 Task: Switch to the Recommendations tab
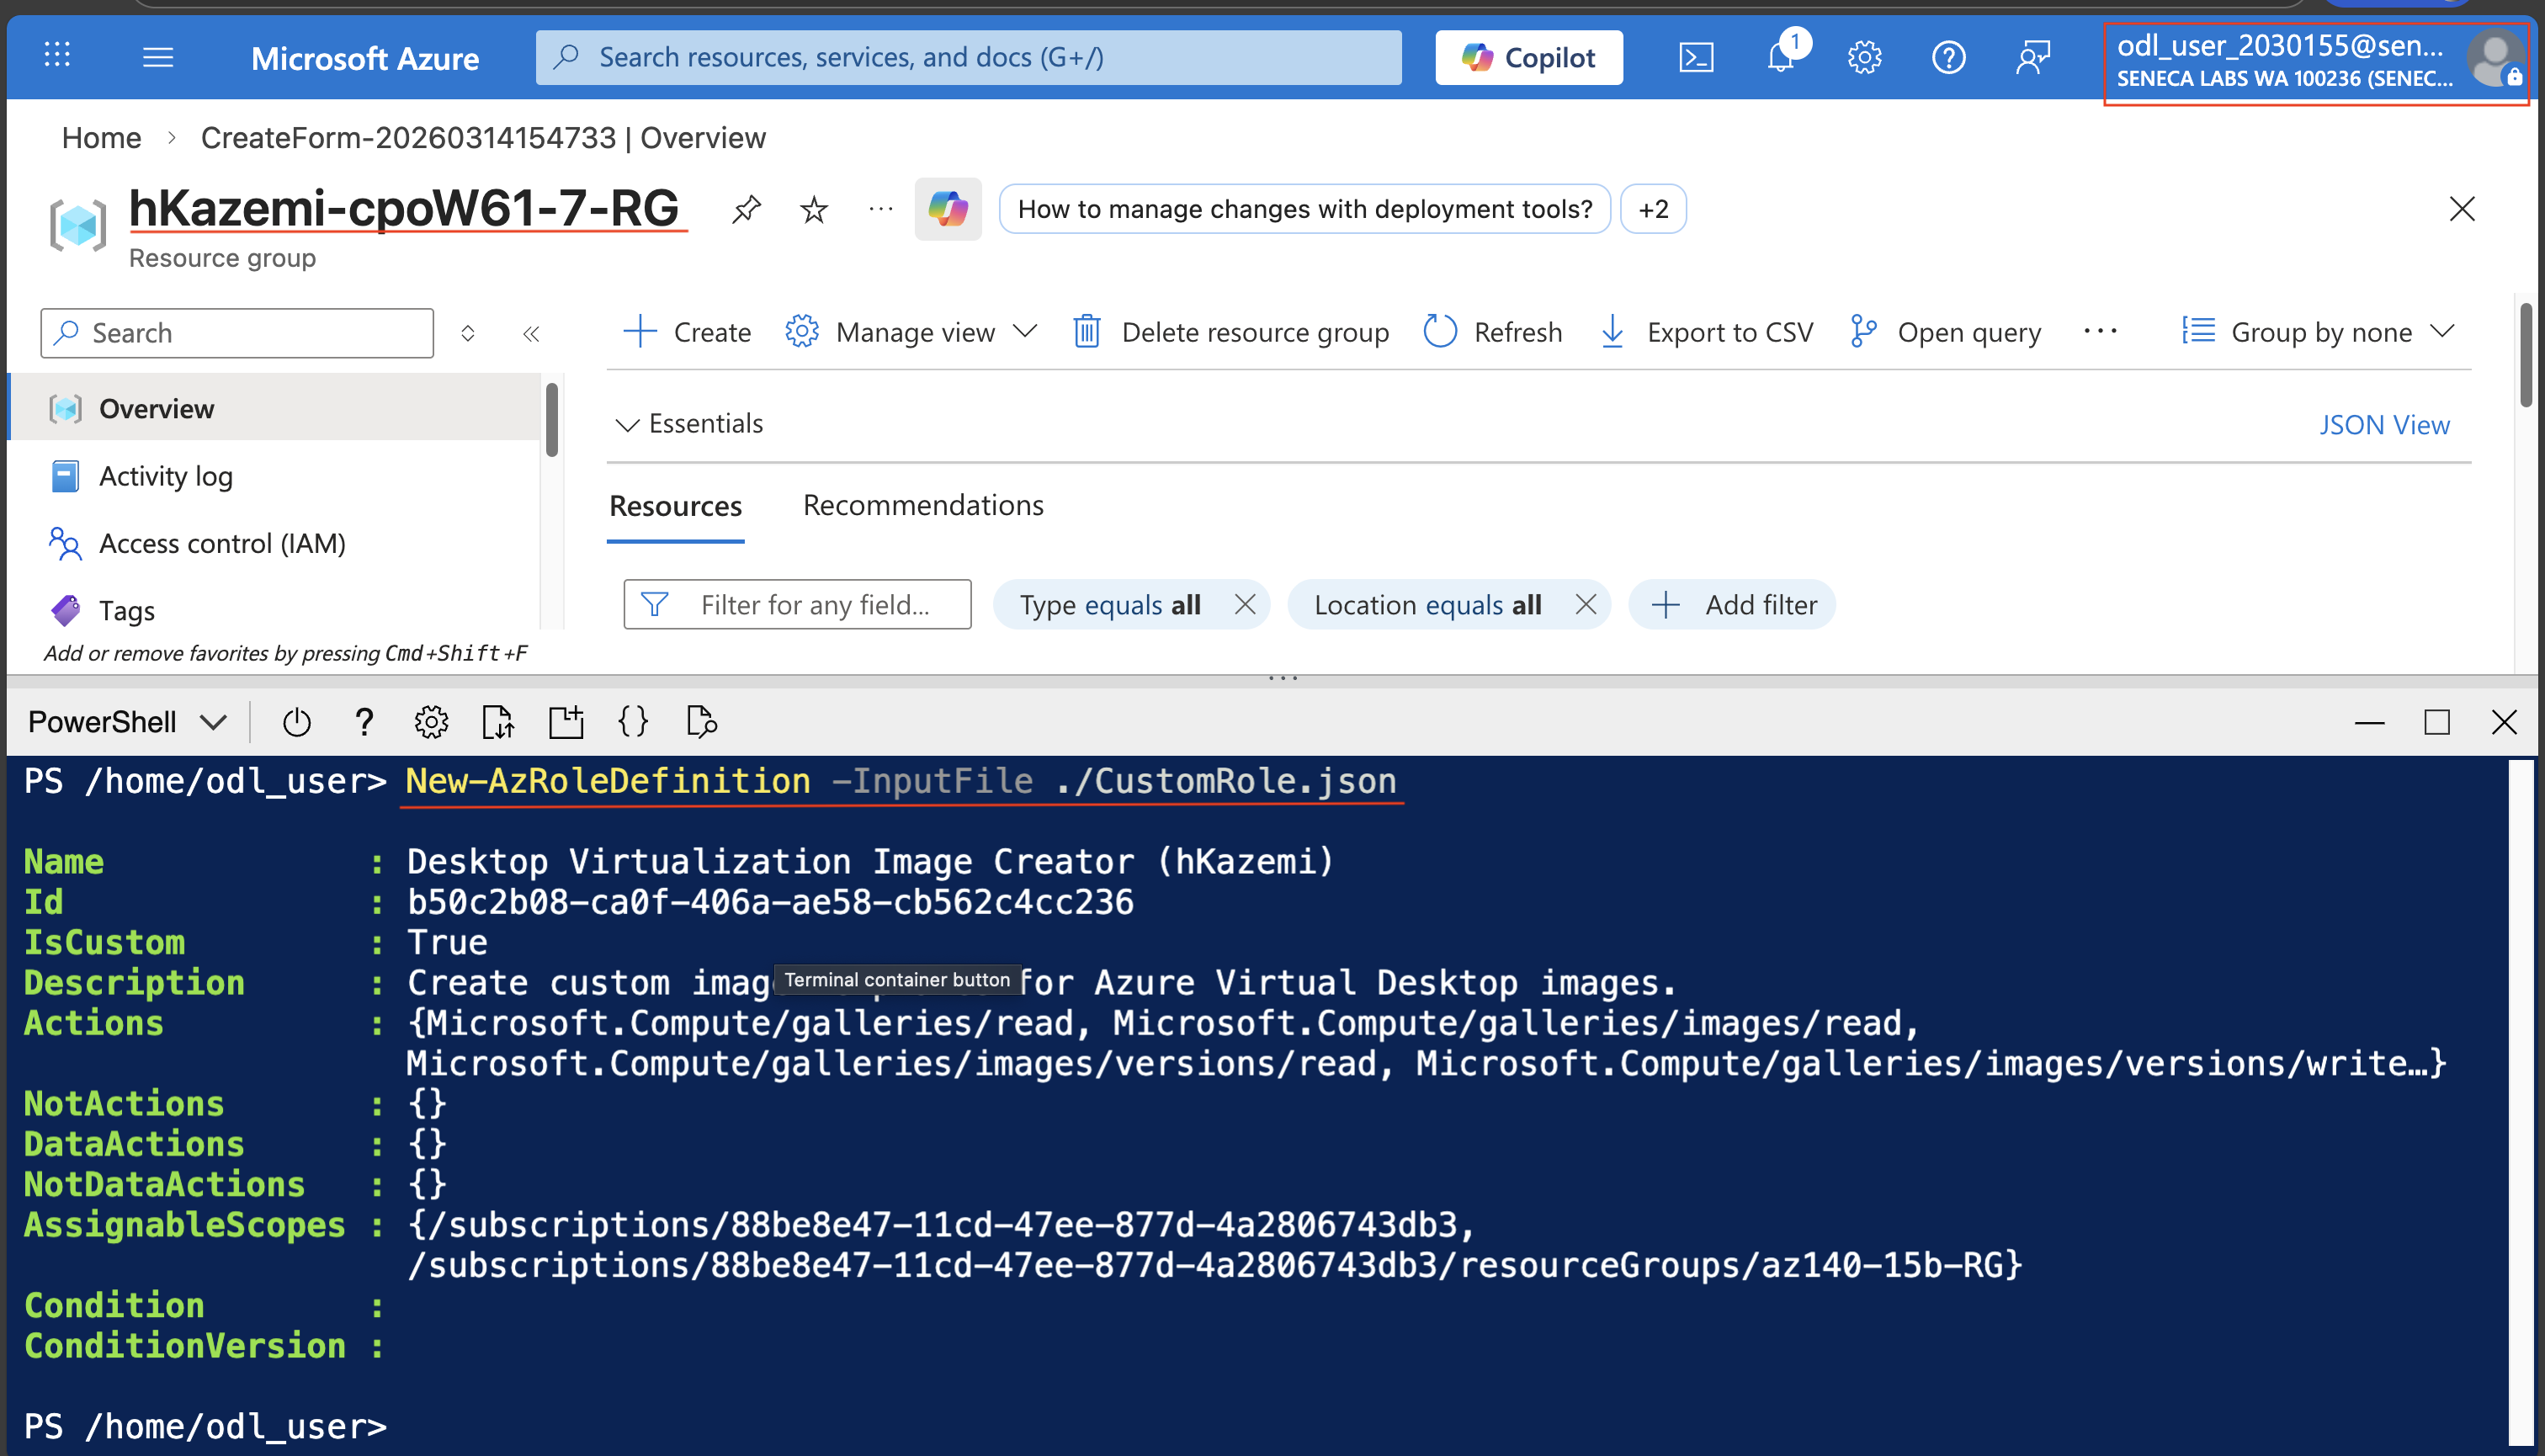pos(923,505)
